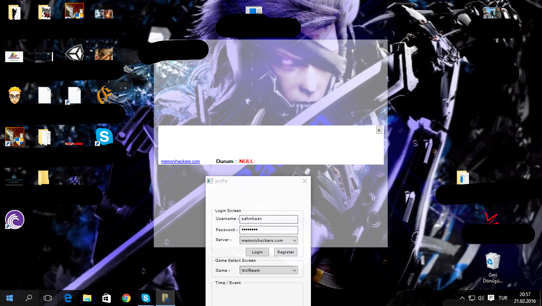Open the network icon in system tray
Viewport: 542px width, 306px height.
click(x=472, y=298)
